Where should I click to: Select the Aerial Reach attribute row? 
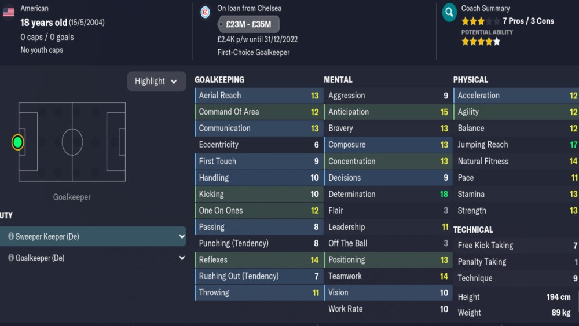click(x=258, y=96)
